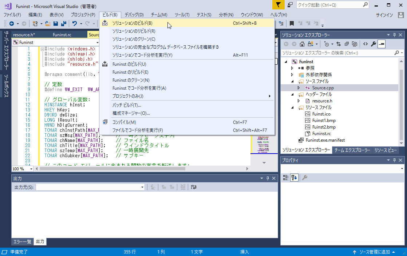Viewport: 407px width, 256px height.
Task: Toggle Show All Files in Solution Explorer
Action: point(355,44)
